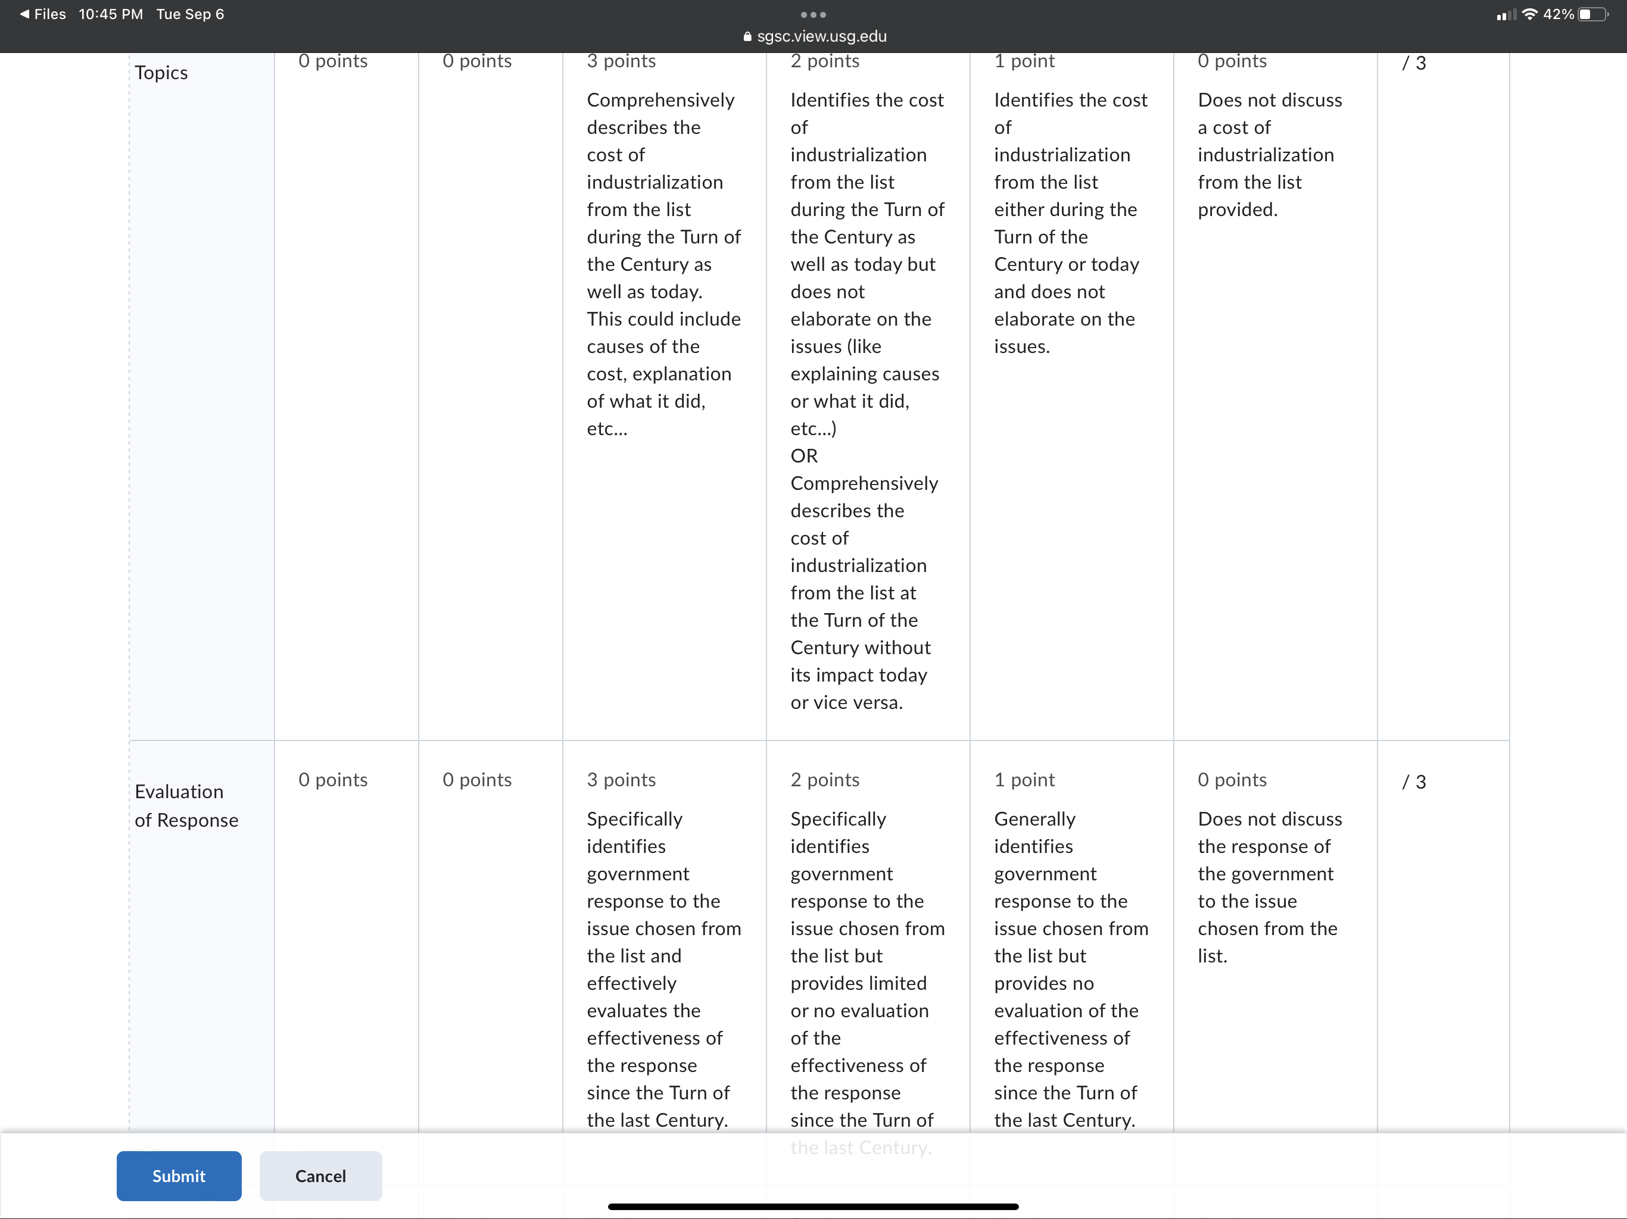Viewport: 1627px width, 1219px height.
Task: Select 'Does not discuss a cost of industrialization' text
Action: 1270,154
